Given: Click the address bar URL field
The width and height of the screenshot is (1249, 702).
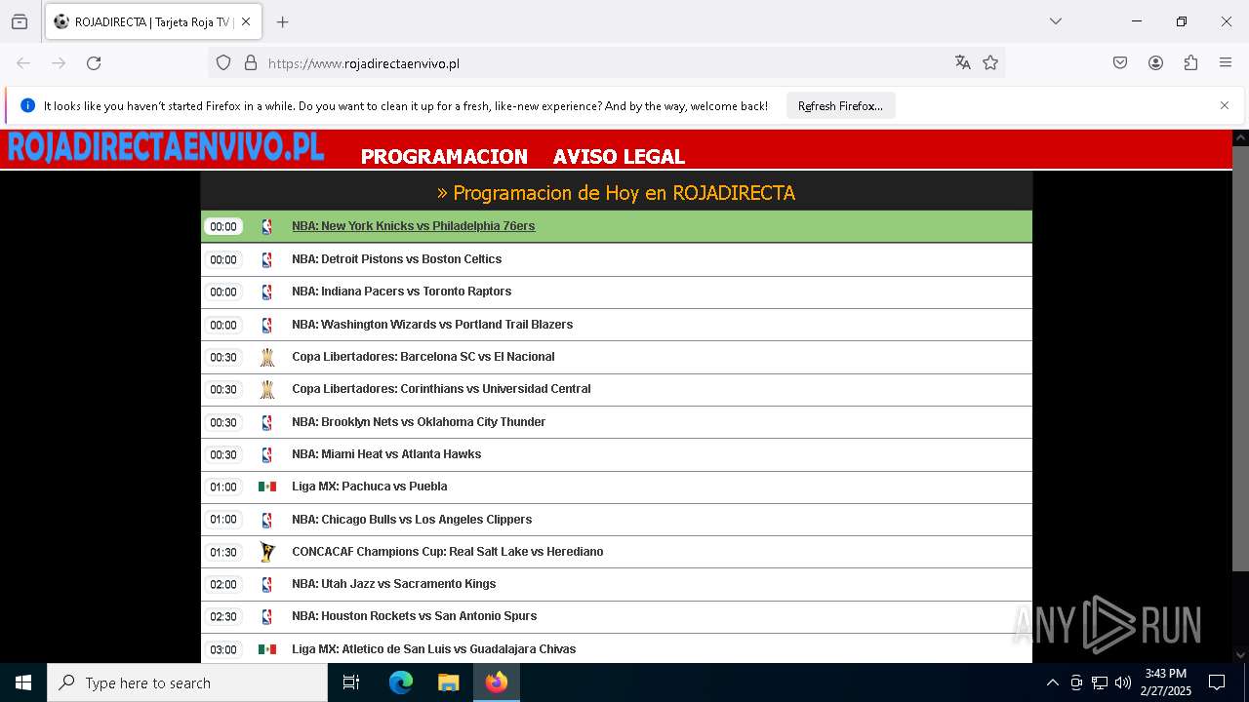Looking at the screenshot, I should tap(605, 63).
